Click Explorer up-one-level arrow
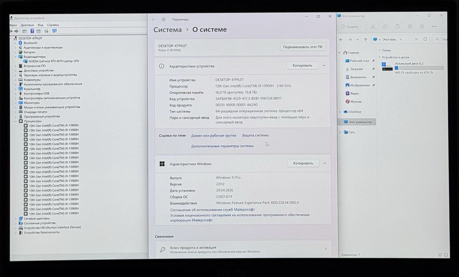This screenshot has height=277, width=459. (365, 39)
